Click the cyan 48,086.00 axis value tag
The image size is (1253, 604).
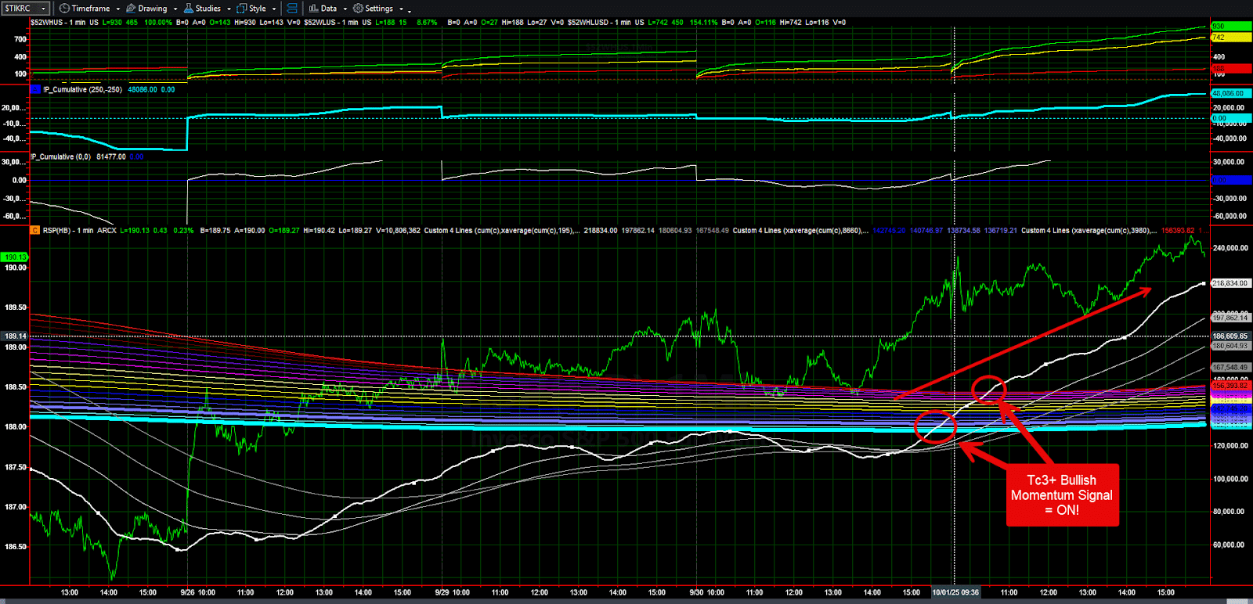coord(1230,94)
